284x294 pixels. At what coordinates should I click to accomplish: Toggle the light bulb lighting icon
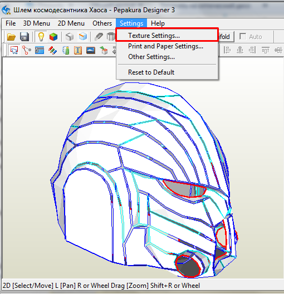click(x=41, y=37)
